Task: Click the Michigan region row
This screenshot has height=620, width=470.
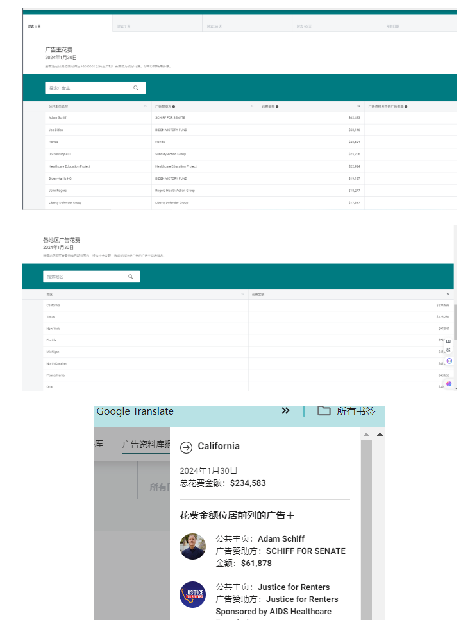Action: (x=248, y=352)
